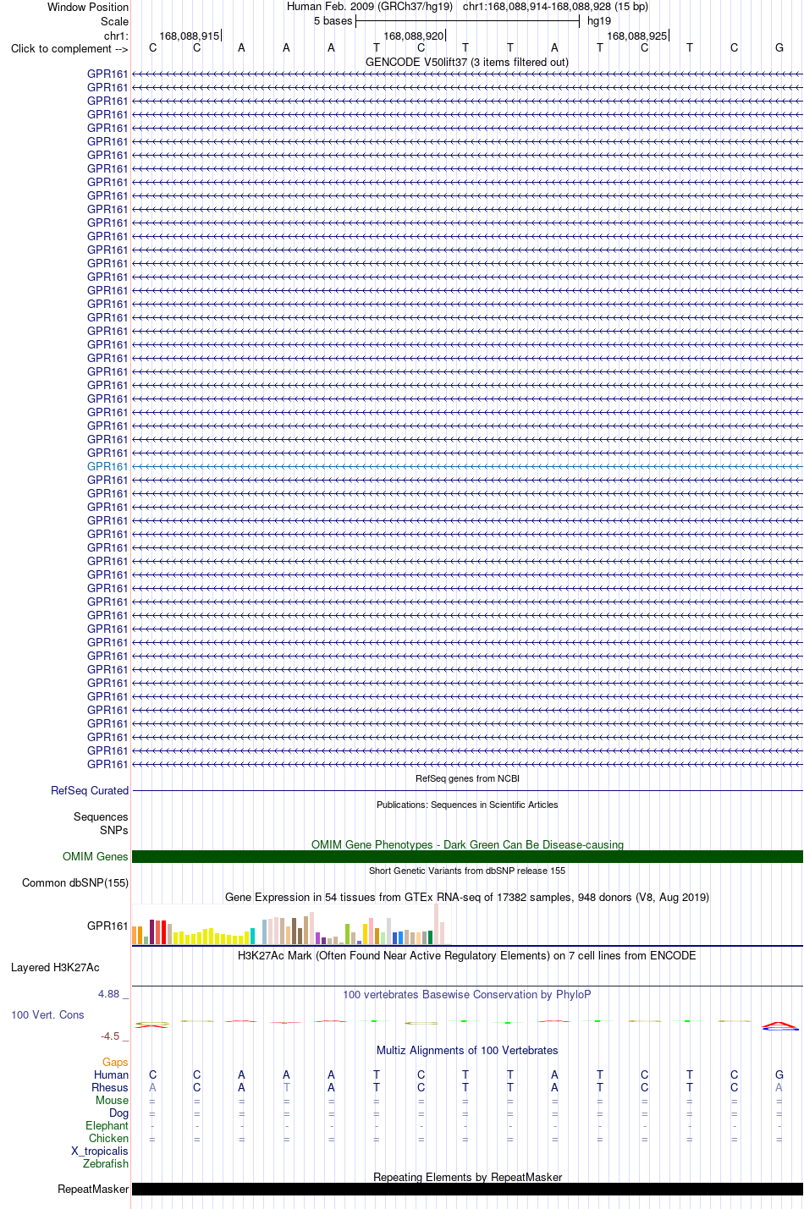Click 'Repeating Elements by RepeatMasker' title
The height and width of the screenshot is (1209, 804).
(x=467, y=1177)
